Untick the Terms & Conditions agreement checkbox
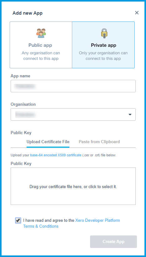Viewport: 146px width, 257px height. [18, 221]
